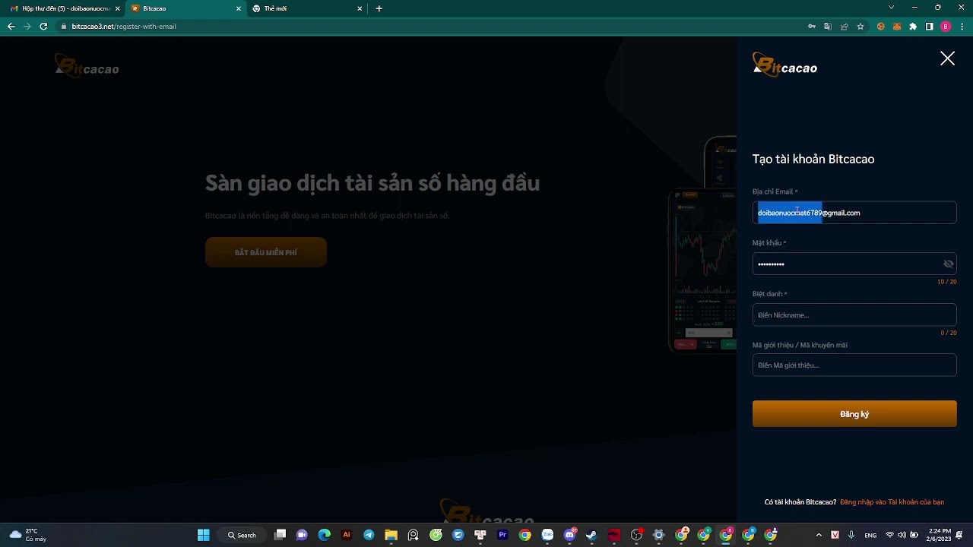This screenshot has height=547, width=973.
Task: Click the Điền Nickname field
Action: (854, 315)
